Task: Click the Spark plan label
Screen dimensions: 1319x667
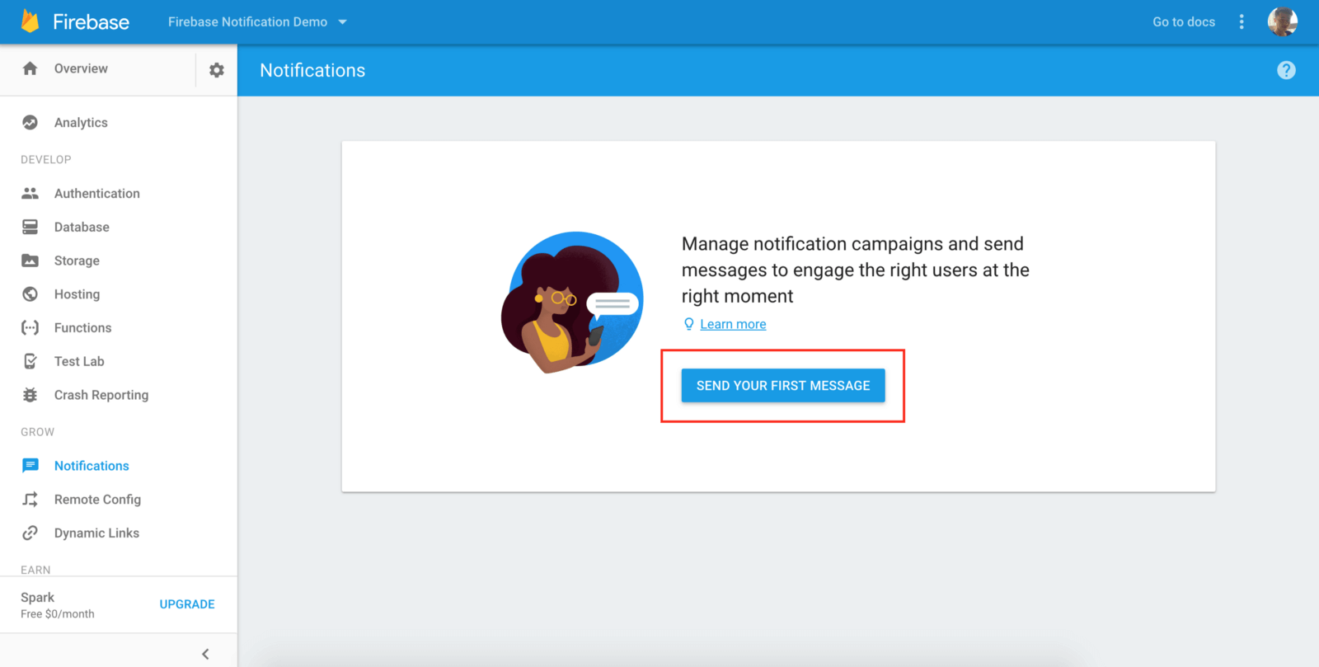Action: click(x=38, y=597)
